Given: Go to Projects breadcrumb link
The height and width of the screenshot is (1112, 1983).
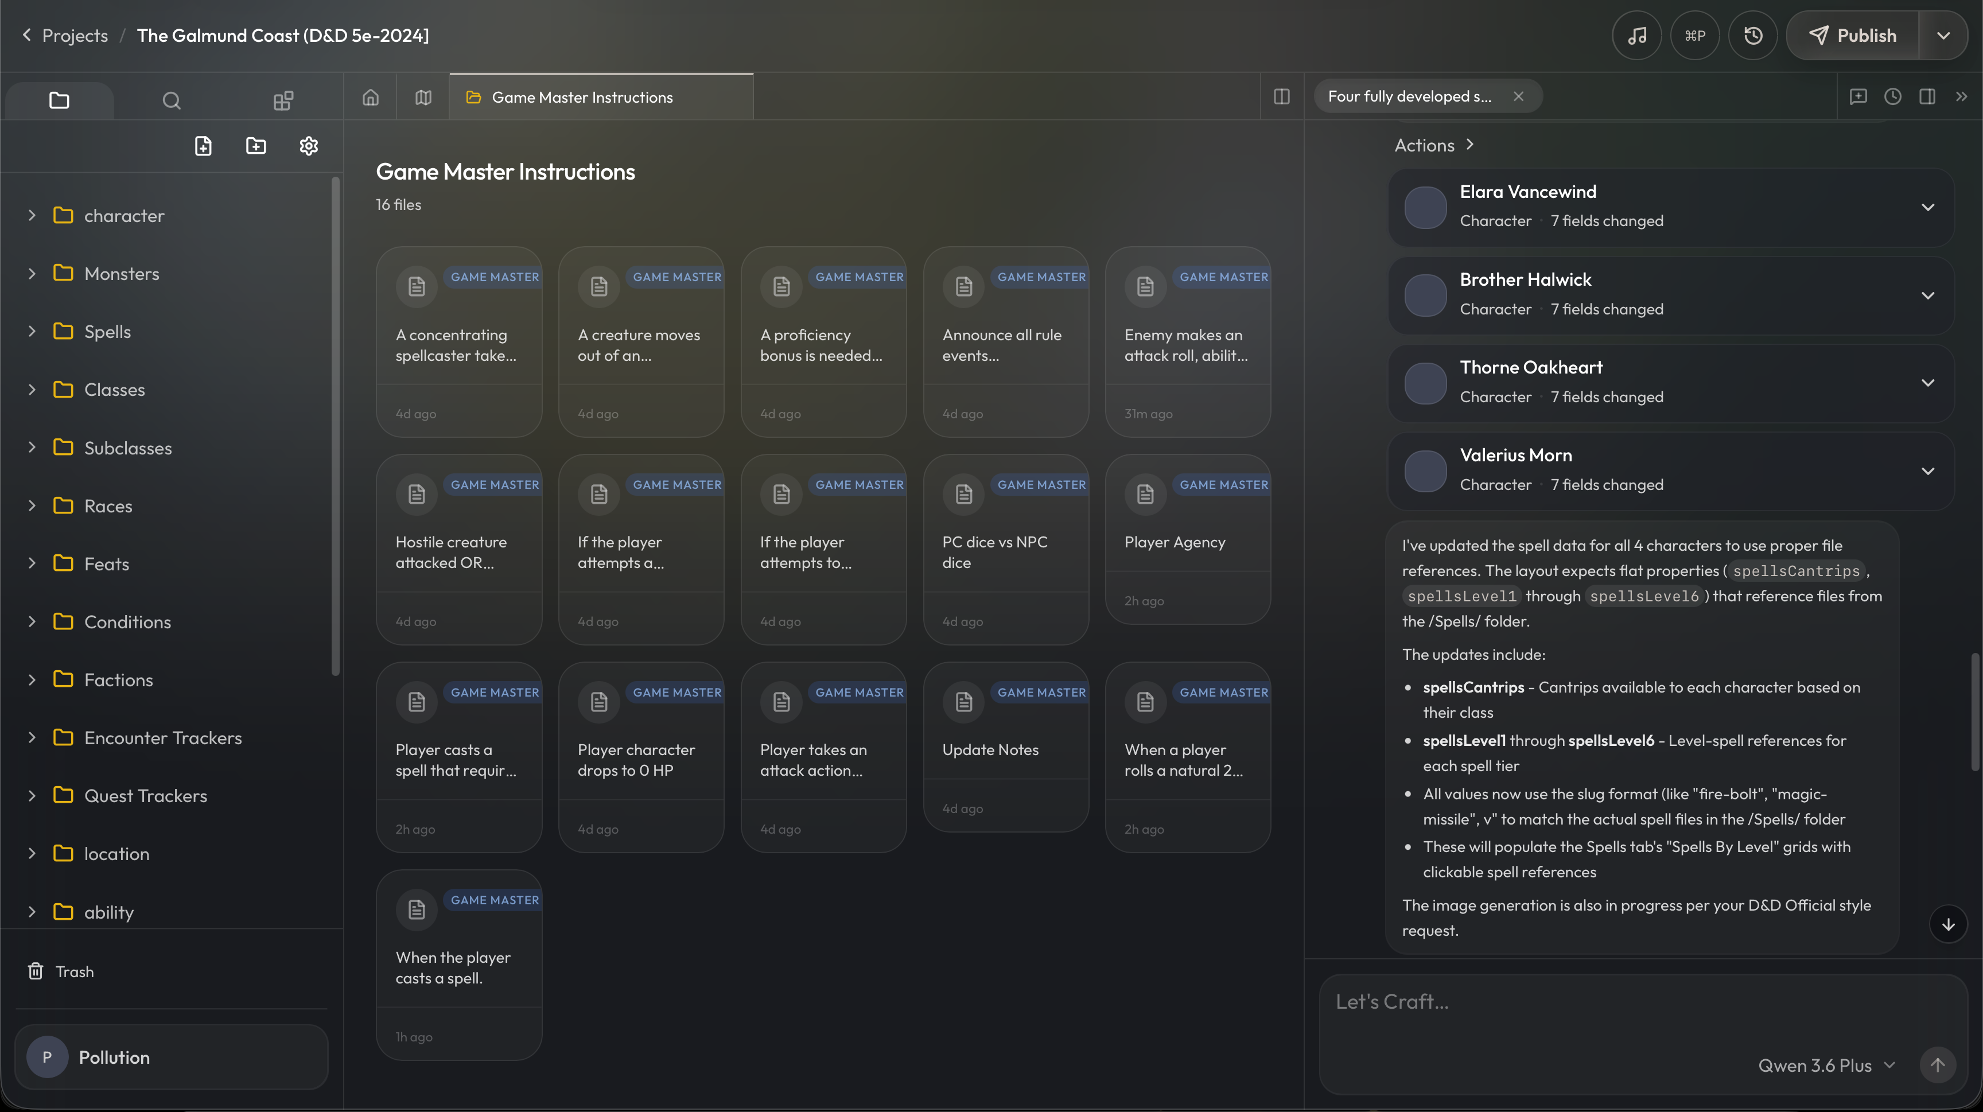Looking at the screenshot, I should click(x=75, y=36).
